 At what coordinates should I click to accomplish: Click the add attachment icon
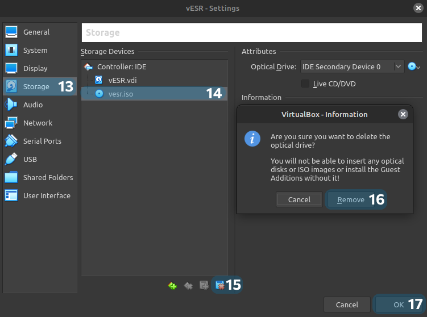204,286
